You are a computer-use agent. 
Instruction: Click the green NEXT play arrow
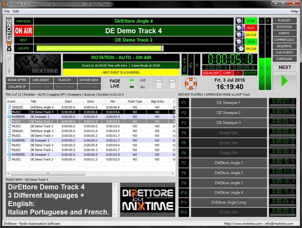(x=284, y=81)
